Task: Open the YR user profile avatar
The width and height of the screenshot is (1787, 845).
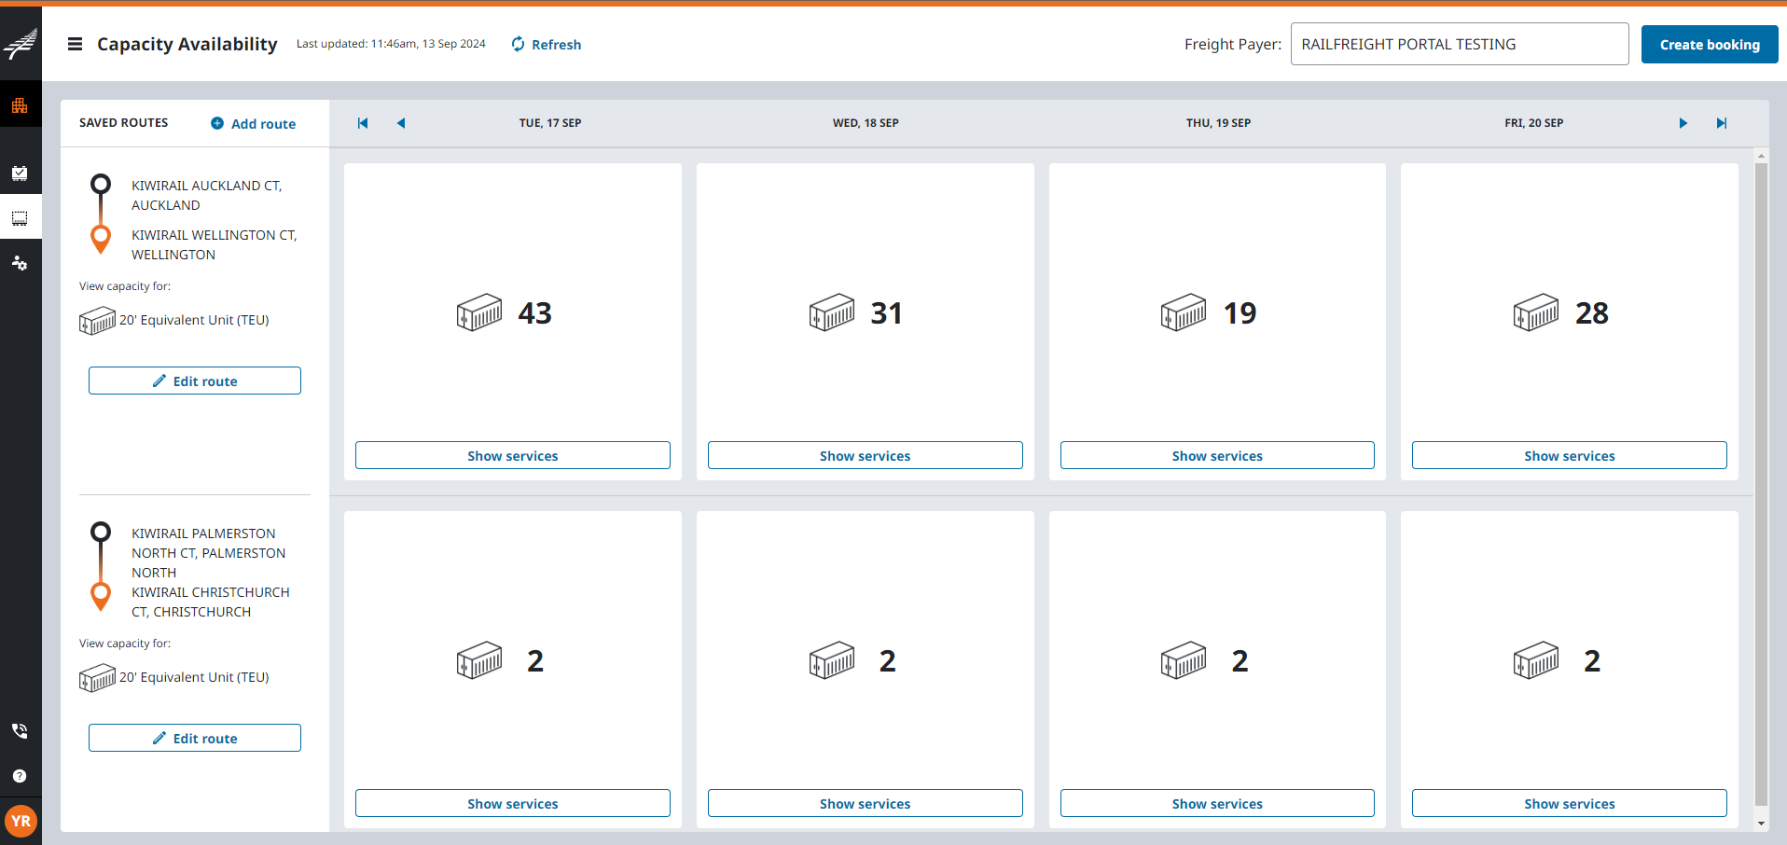Action: coord(21,821)
